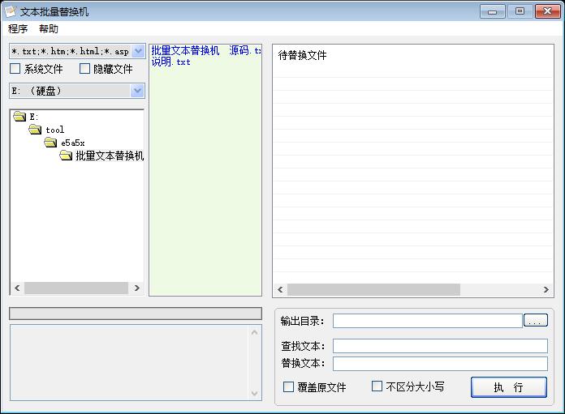Image resolution: width=565 pixels, height=414 pixels.
Task: Select the E: folder icon in tree
Action: click(x=19, y=116)
